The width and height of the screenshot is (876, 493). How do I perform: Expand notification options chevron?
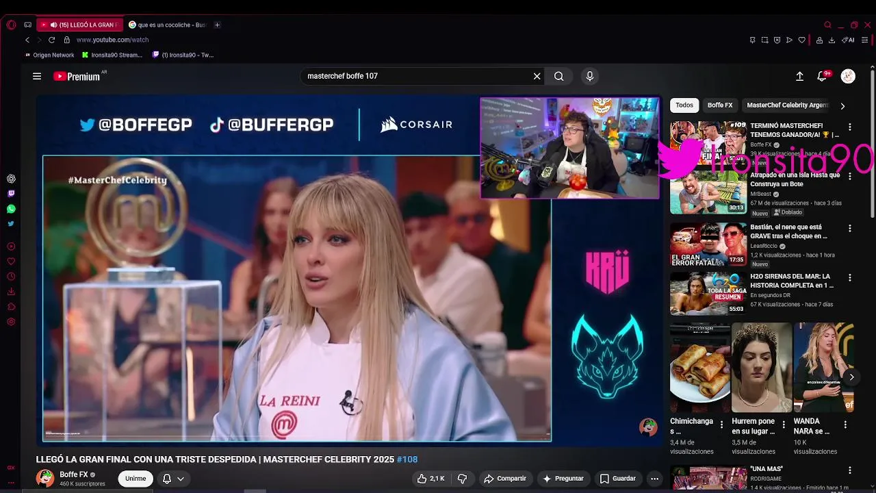click(181, 479)
